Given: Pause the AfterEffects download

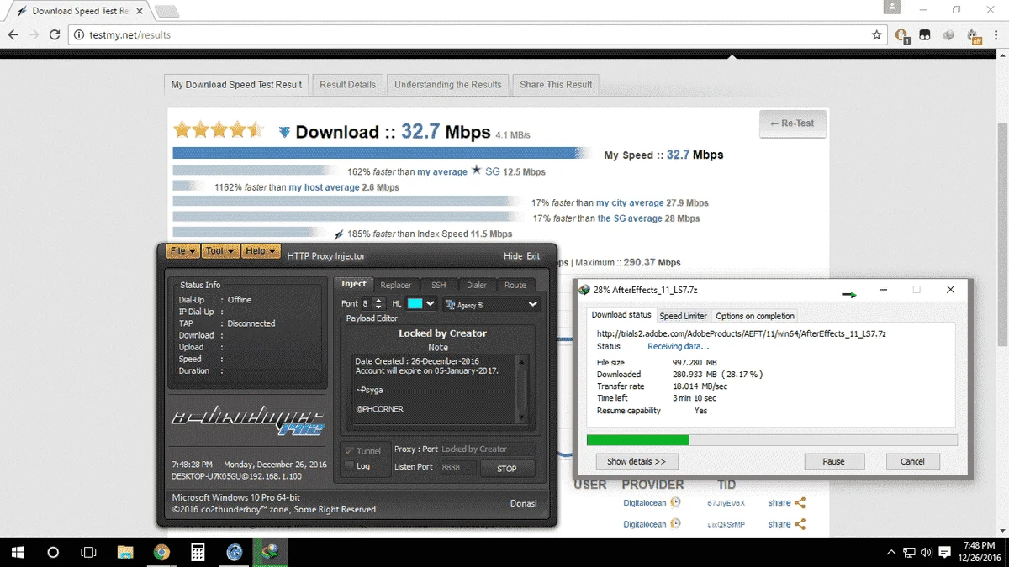Looking at the screenshot, I should click(833, 461).
